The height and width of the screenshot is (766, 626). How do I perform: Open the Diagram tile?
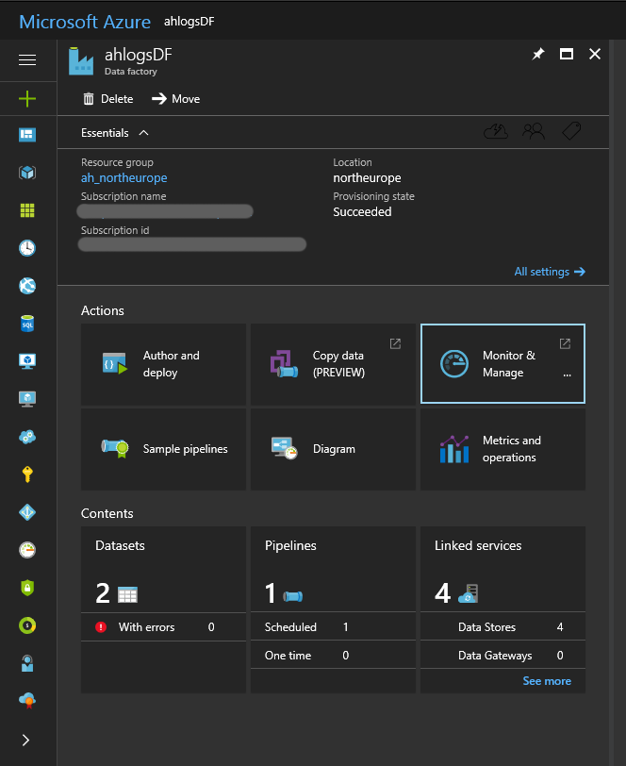(333, 449)
